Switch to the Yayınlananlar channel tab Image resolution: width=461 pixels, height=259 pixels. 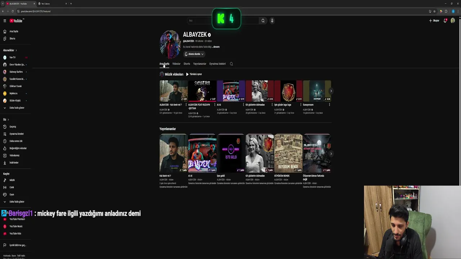tap(200, 64)
